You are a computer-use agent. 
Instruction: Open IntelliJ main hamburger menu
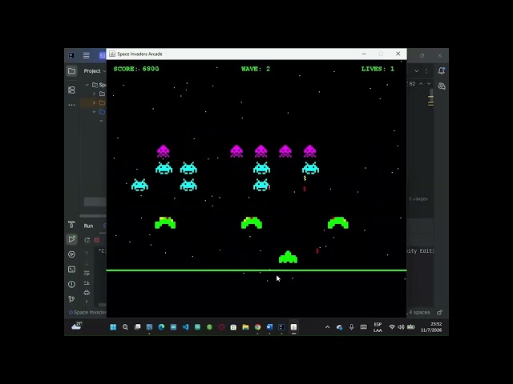(x=86, y=55)
